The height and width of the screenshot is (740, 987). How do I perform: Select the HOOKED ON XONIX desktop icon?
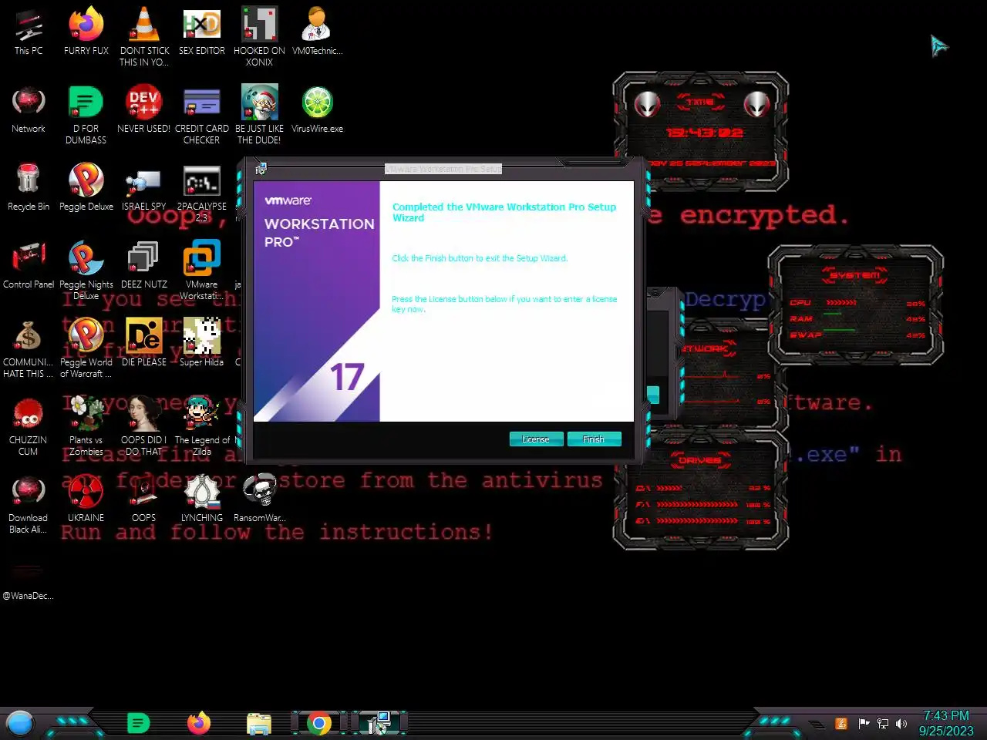tap(260, 36)
